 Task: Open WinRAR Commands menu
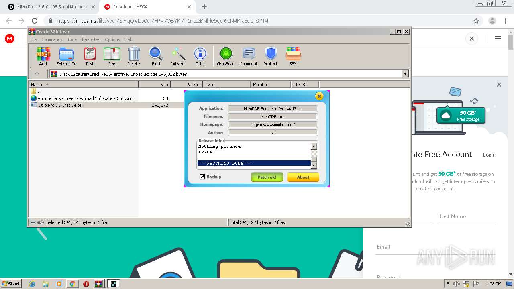(x=52, y=39)
